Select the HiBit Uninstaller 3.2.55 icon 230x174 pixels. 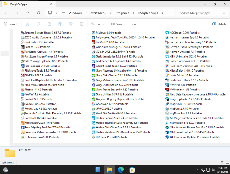pos(167,57)
